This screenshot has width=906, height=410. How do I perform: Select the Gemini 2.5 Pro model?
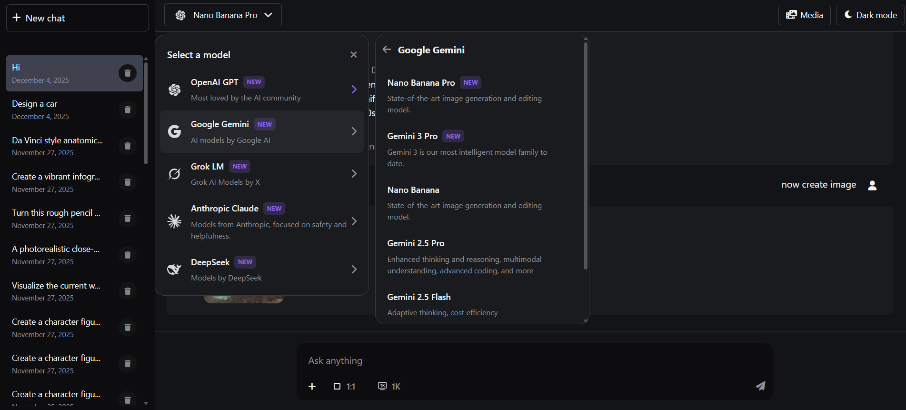[479, 257]
